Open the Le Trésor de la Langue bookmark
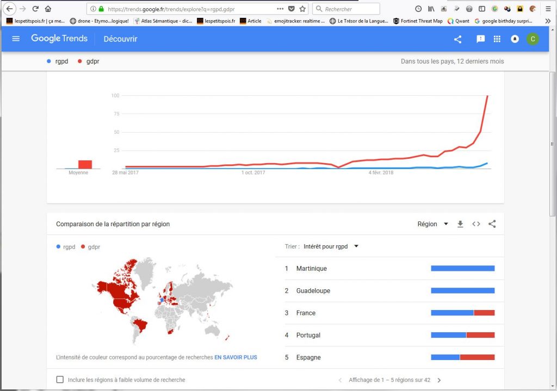This screenshot has height=391, width=557. coord(359,21)
